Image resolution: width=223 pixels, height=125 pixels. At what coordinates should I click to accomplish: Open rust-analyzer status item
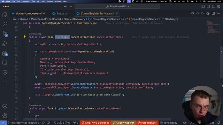[x=147, y=123]
